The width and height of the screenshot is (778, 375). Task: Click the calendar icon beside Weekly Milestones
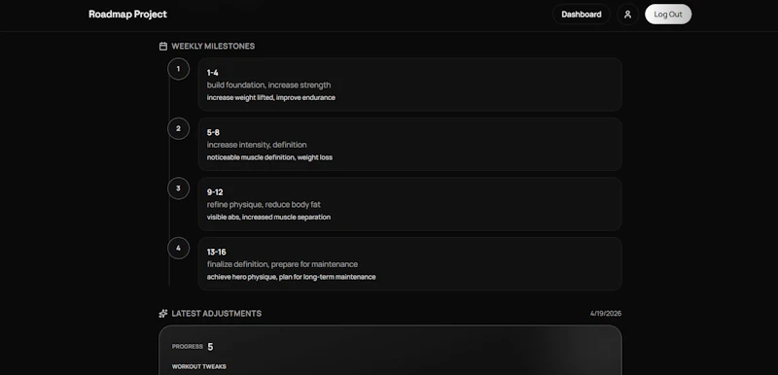pyautogui.click(x=162, y=46)
